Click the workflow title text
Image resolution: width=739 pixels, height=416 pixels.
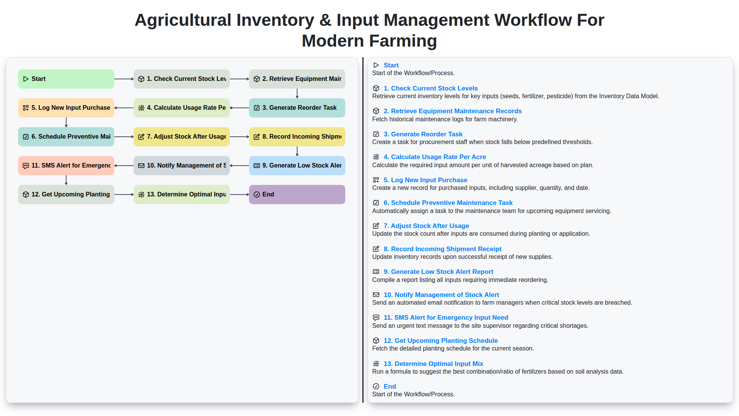[369, 30]
